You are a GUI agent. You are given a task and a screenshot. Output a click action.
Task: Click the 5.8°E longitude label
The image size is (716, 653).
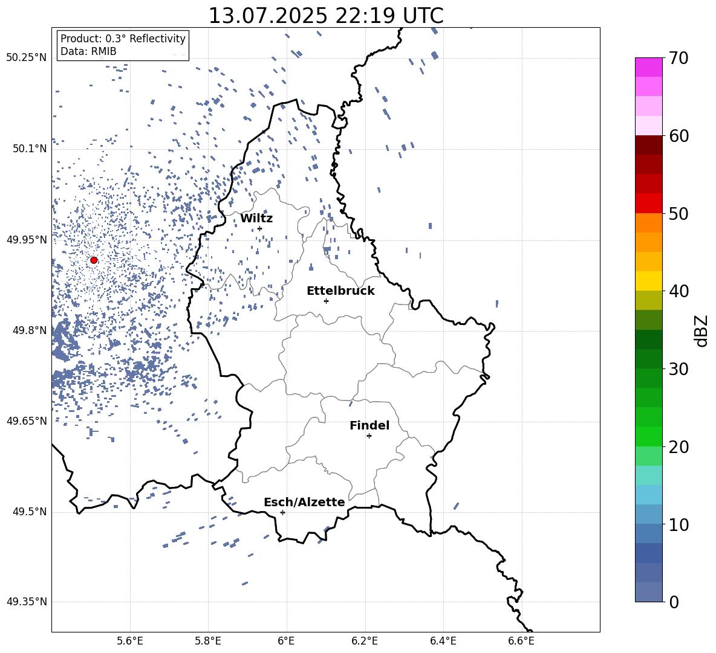tap(208, 641)
